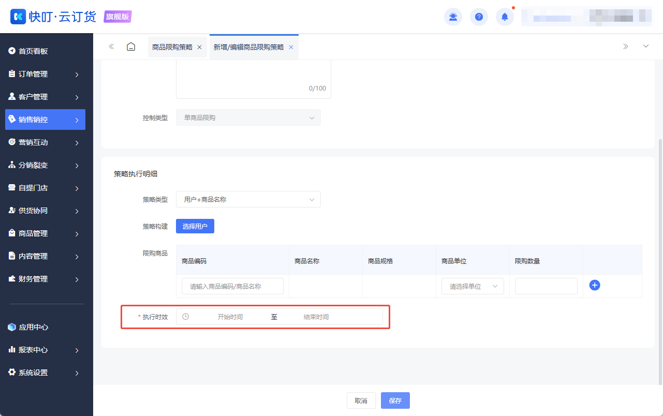Click the home tab icon
663x416 pixels.
tap(131, 47)
